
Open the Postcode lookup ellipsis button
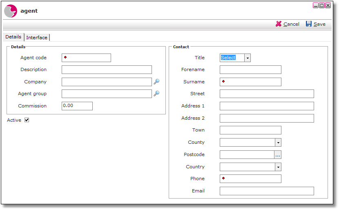coord(278,154)
